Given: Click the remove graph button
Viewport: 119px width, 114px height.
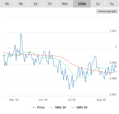Looking at the screenshot, I should tap(107, 11).
